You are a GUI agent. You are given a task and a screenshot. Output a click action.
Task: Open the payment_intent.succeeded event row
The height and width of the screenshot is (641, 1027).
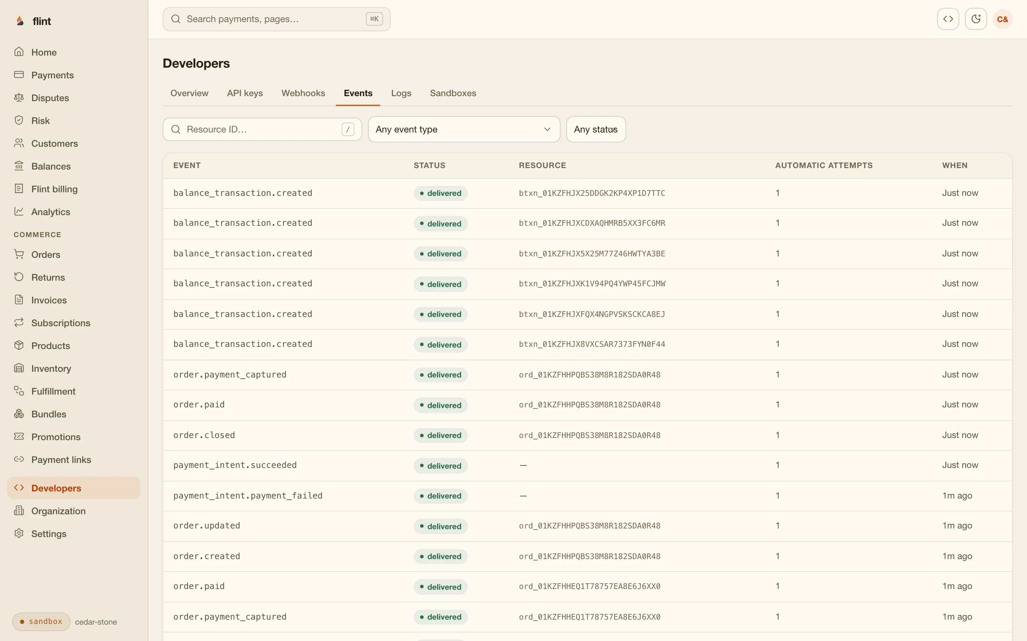(x=587, y=465)
